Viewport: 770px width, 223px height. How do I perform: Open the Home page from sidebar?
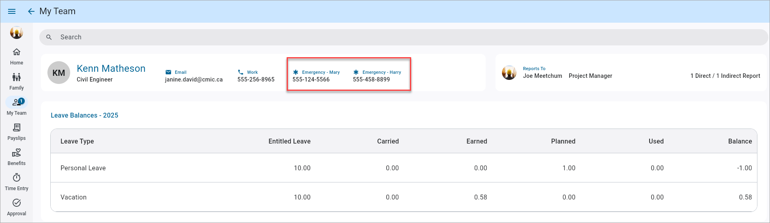(17, 56)
